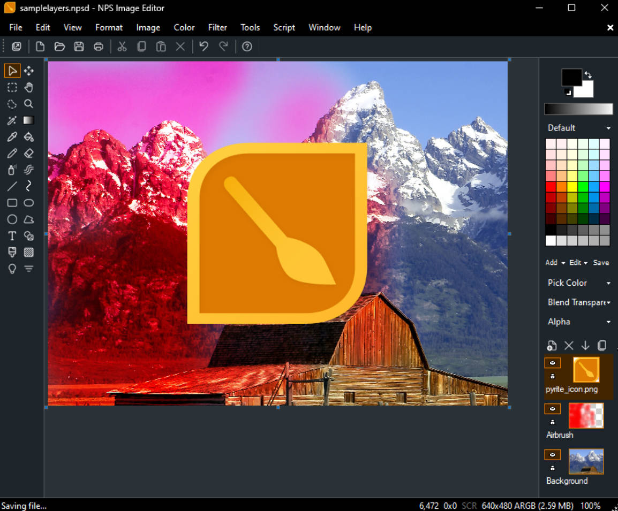This screenshot has width=618, height=511.
Task: Select the Paint Bucket fill tool
Action: click(x=29, y=137)
